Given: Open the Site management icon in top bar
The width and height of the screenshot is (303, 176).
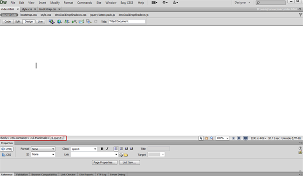Looking at the screenshot, I should 175,2.
